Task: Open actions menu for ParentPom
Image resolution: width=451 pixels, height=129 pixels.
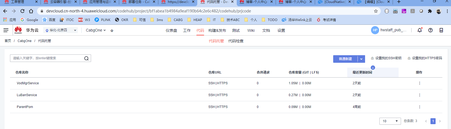Action: (x=420, y=107)
